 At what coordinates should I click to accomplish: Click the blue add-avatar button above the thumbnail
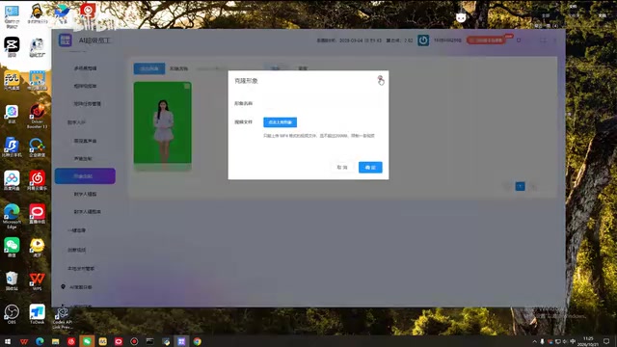[149, 68]
